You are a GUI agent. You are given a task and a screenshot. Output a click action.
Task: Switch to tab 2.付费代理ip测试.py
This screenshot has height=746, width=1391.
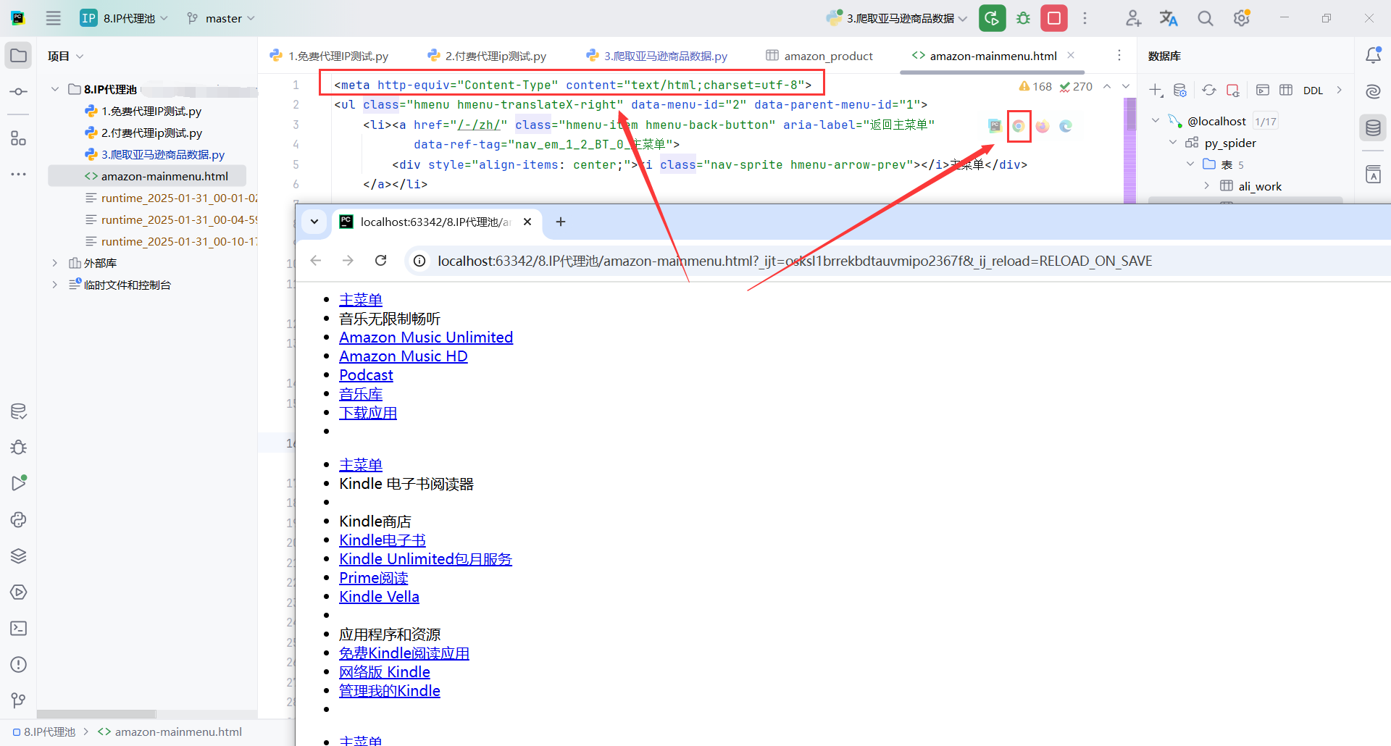pyautogui.click(x=487, y=56)
